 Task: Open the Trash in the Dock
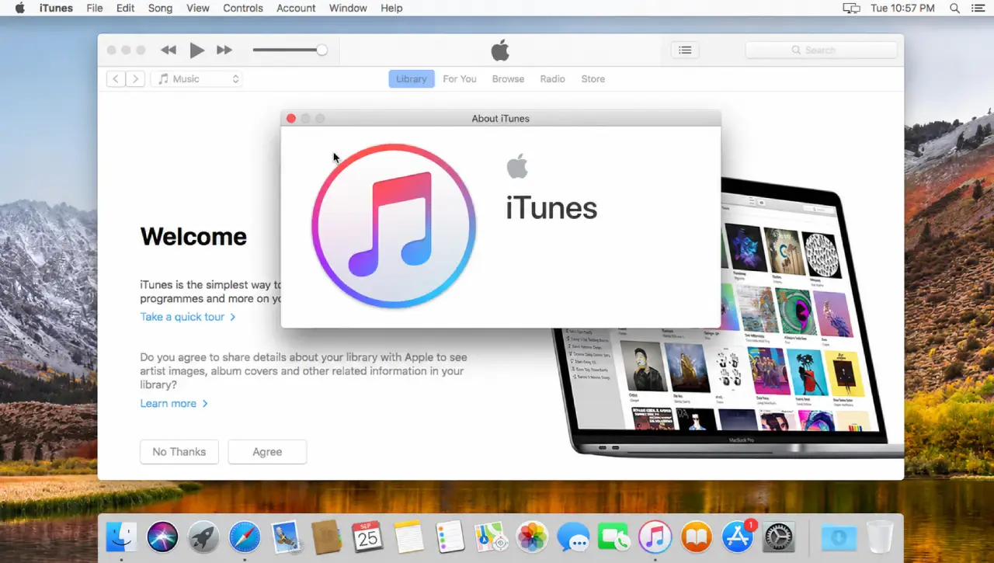880,536
